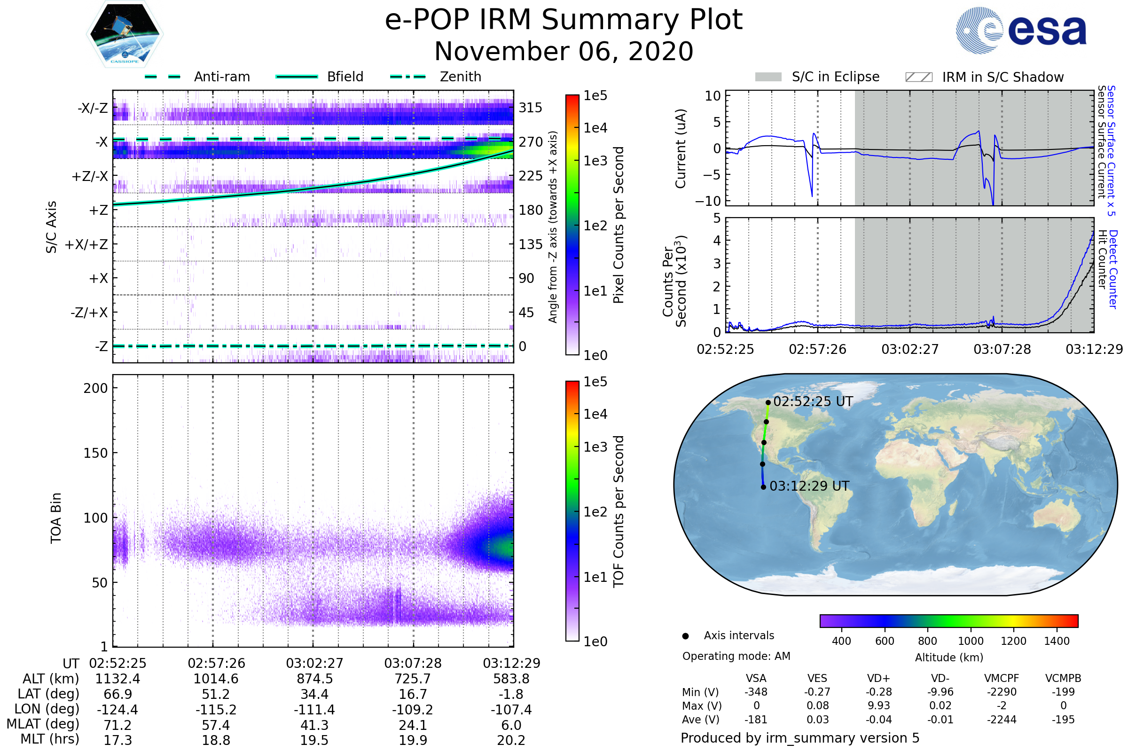This screenshot has width=1128, height=752.
Task: Click the e-POP IRM Summary Plot title
Action: point(564,20)
